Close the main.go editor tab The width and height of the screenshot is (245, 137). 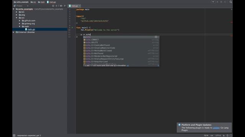coord(79,6)
